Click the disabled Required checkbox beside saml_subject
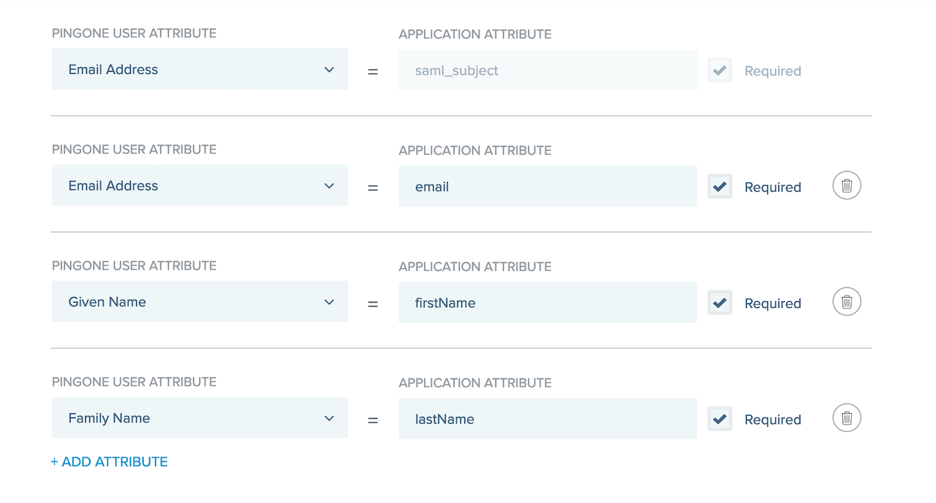936x503 pixels. coord(719,69)
